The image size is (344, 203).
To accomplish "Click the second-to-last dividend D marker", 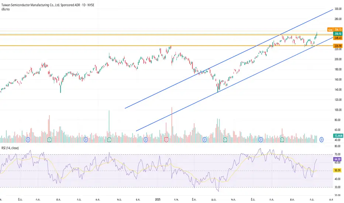I will (x=261, y=140).
